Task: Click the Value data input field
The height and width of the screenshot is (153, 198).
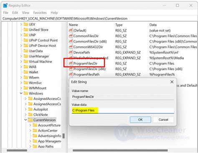Action: (x=123, y=110)
